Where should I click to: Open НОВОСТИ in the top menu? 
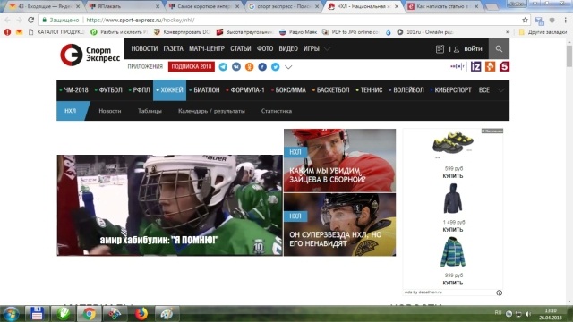tap(144, 48)
